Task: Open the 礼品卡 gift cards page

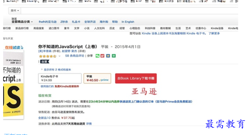Action: pos(76,22)
